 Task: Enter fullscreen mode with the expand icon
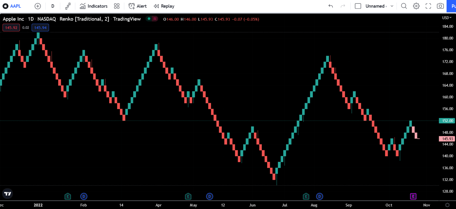click(428, 6)
